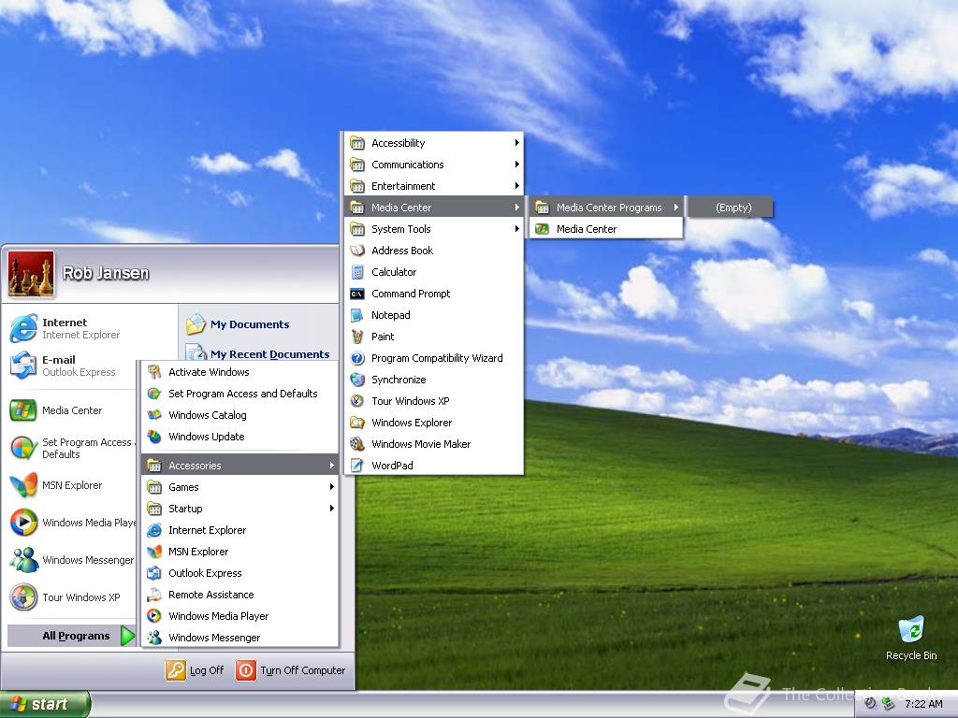Open Paint from the Accessories menu

(x=385, y=337)
